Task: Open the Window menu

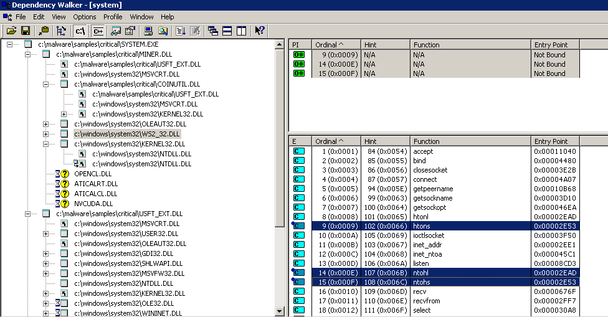Action: [141, 17]
